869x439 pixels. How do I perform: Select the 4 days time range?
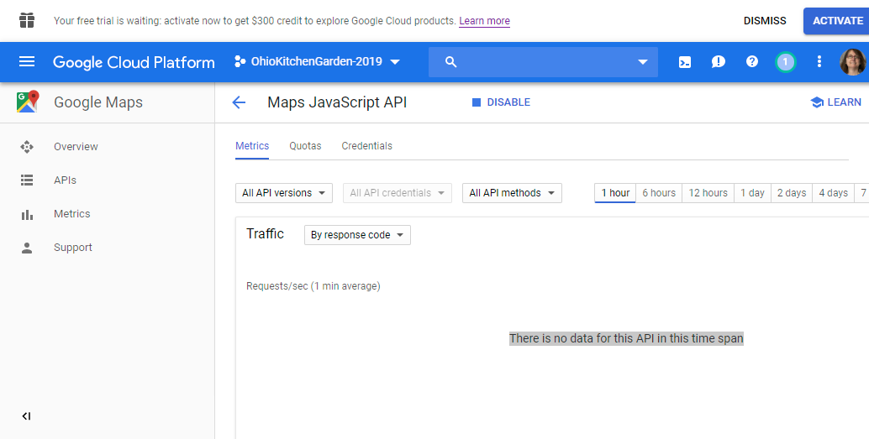834,193
